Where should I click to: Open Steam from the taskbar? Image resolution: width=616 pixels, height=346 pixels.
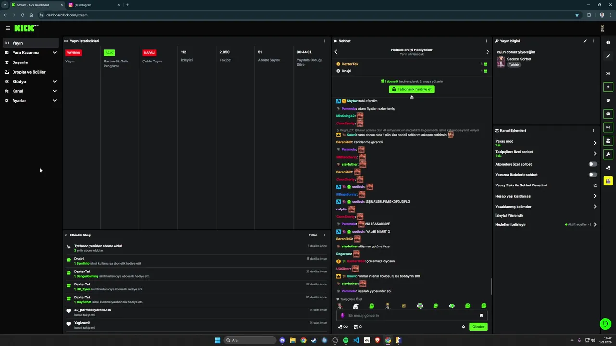click(314, 340)
